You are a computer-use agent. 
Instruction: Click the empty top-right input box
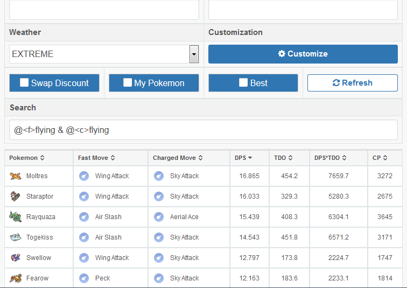[x=303, y=10]
